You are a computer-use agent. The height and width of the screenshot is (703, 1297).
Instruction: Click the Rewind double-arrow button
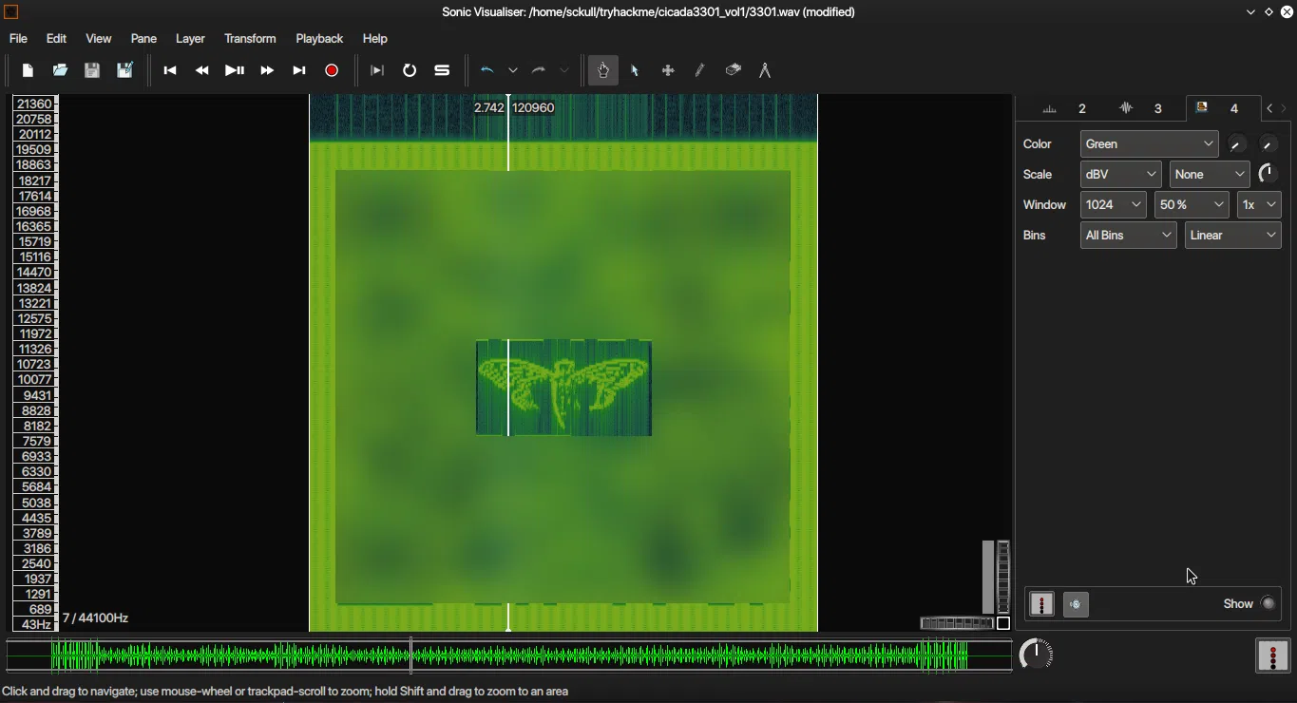coord(202,70)
